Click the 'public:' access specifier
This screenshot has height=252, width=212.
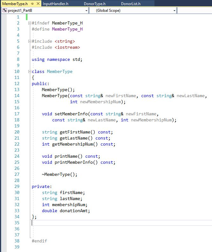(x=40, y=83)
